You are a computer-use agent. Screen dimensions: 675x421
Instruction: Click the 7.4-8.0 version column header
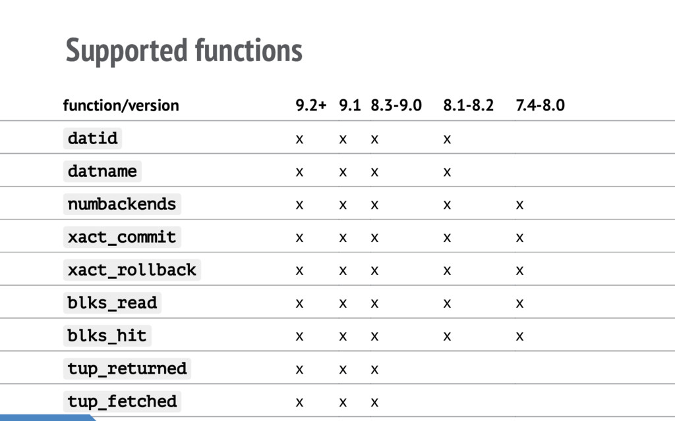541,105
